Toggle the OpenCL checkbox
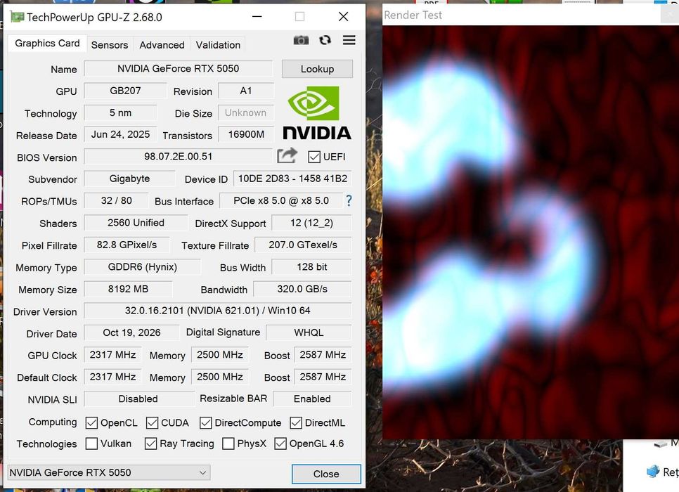Screen dimensions: 679x492 [91, 422]
